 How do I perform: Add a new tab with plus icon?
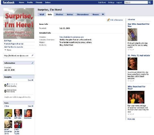coord(103,14)
